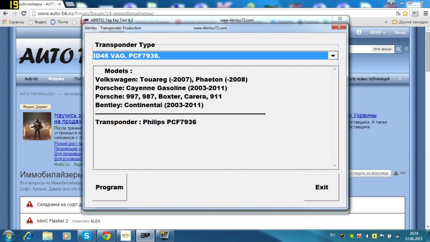Select the 'Volkswagen: Touareg (-2007), Phaeton (-2008)' line
The height and width of the screenshot is (242, 430).
tap(171, 79)
